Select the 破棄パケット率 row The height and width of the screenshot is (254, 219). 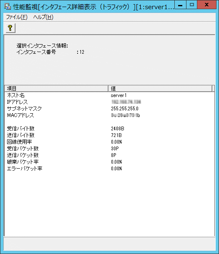click(109, 162)
